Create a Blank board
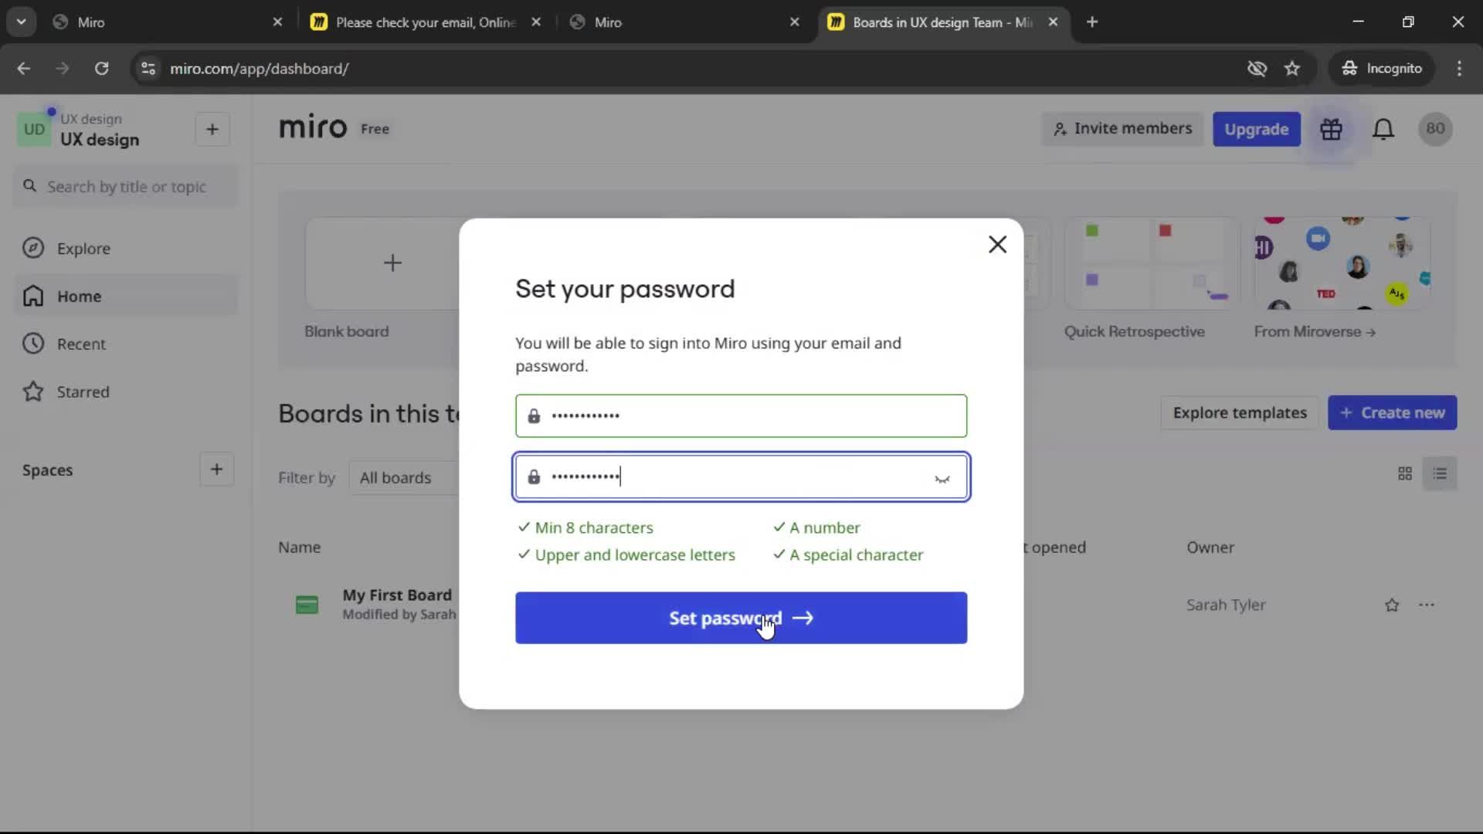1483x834 pixels. (x=383, y=264)
